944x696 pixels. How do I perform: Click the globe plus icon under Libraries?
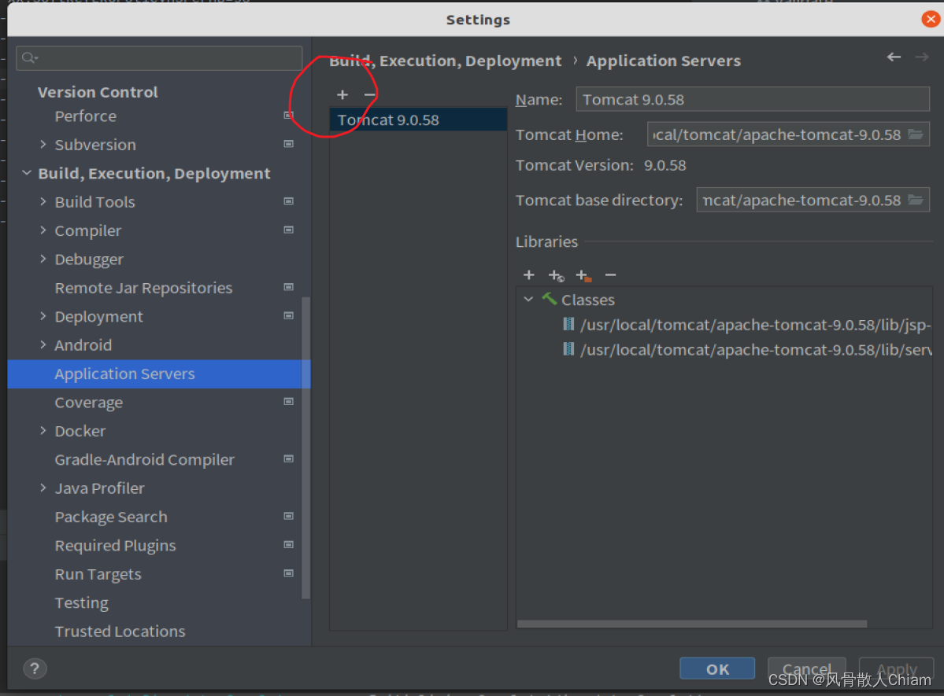[x=556, y=275]
